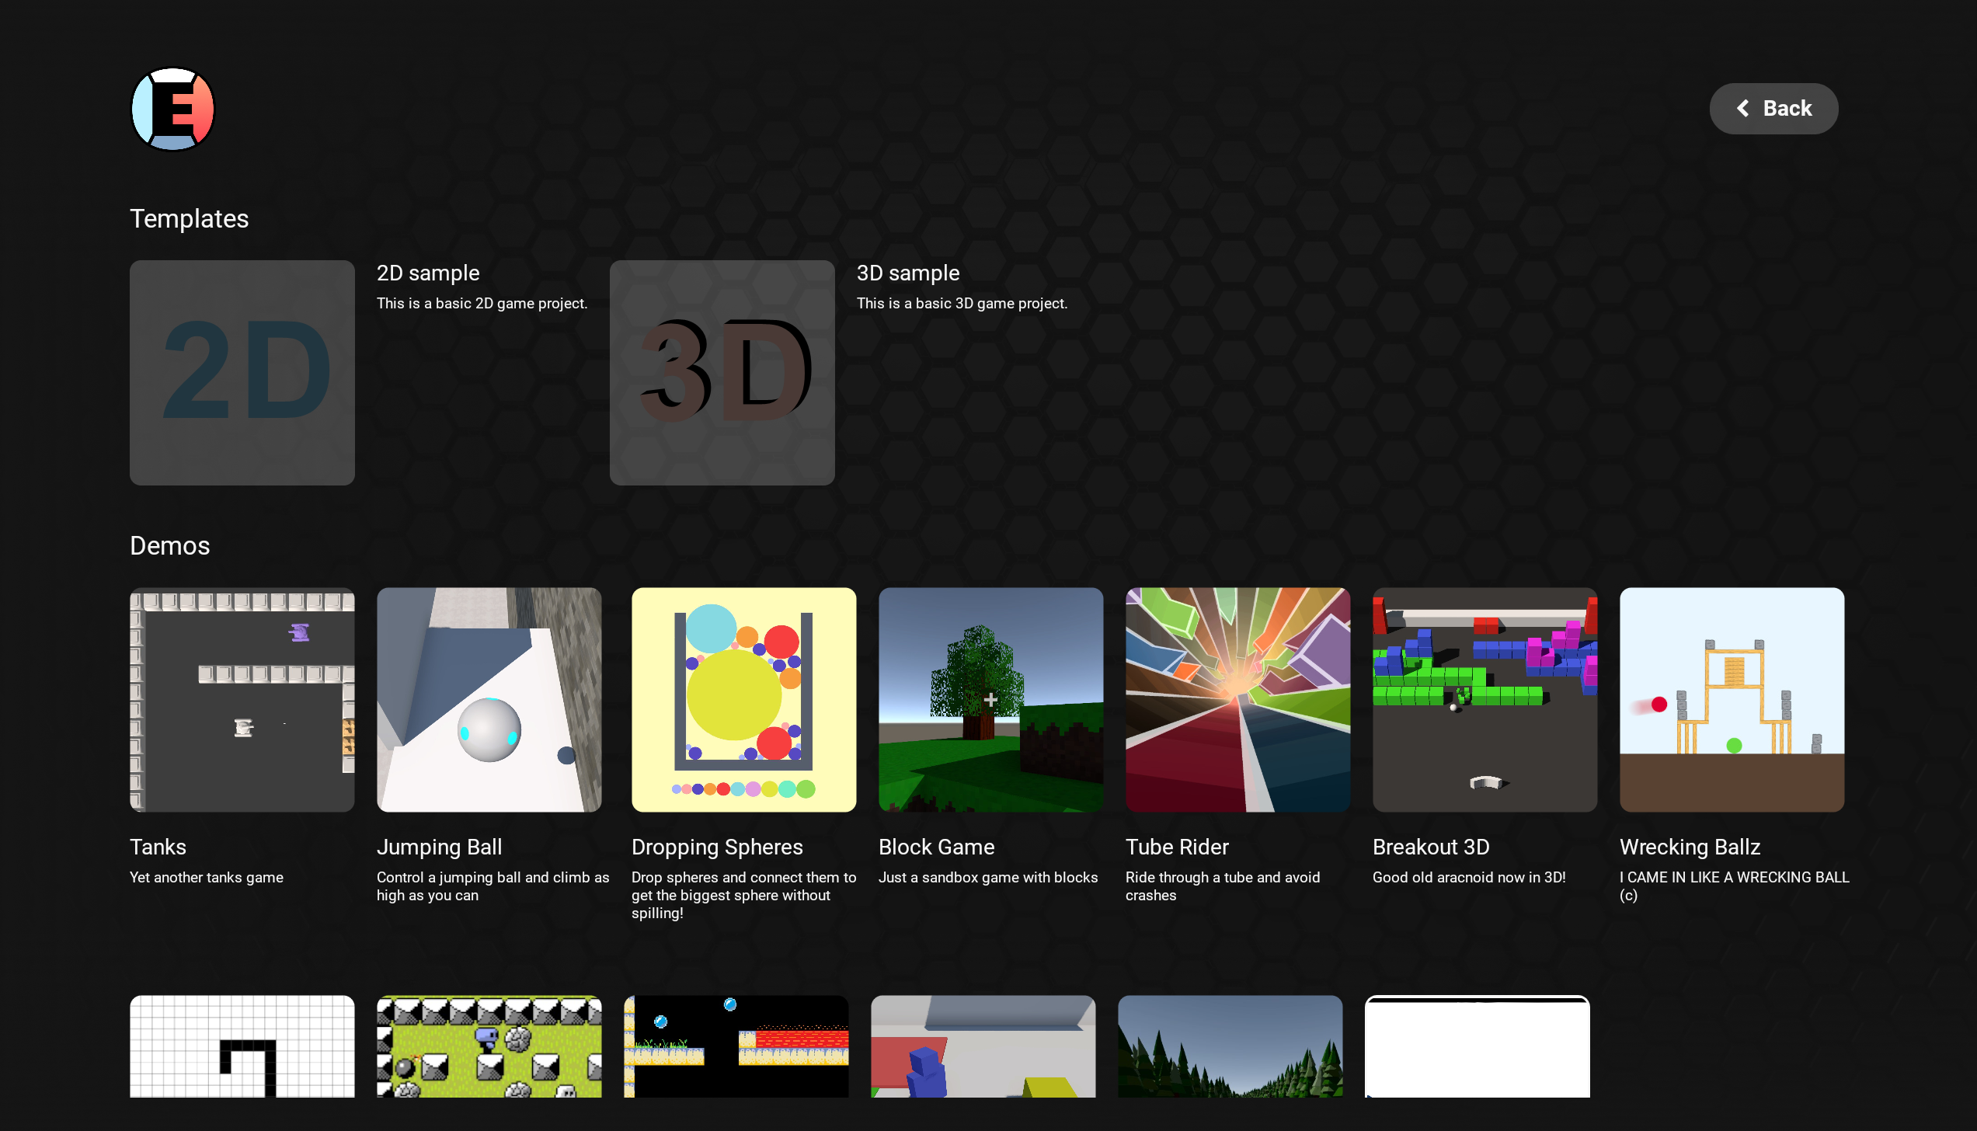The image size is (1977, 1131).
Task: Open the blank white demo thumbnail
Action: click(1477, 1046)
